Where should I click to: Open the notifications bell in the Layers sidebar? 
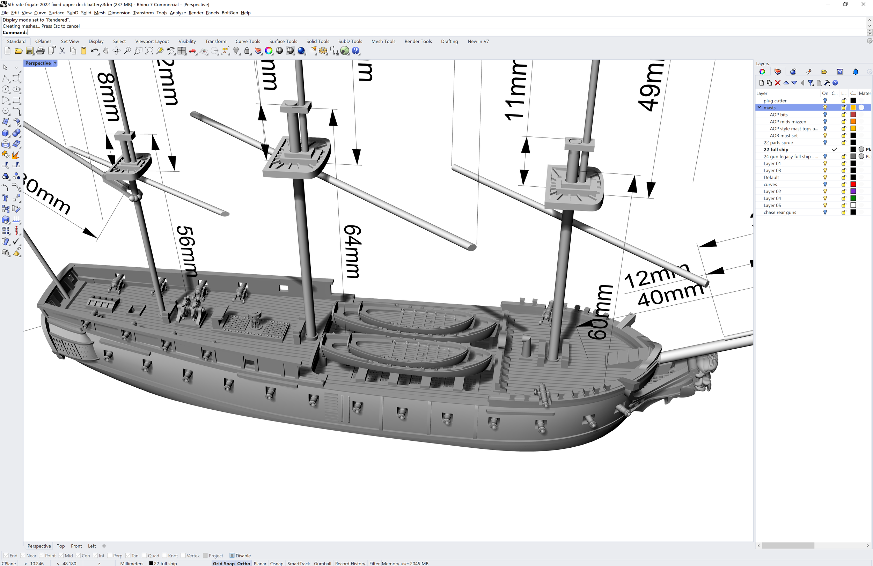click(856, 72)
